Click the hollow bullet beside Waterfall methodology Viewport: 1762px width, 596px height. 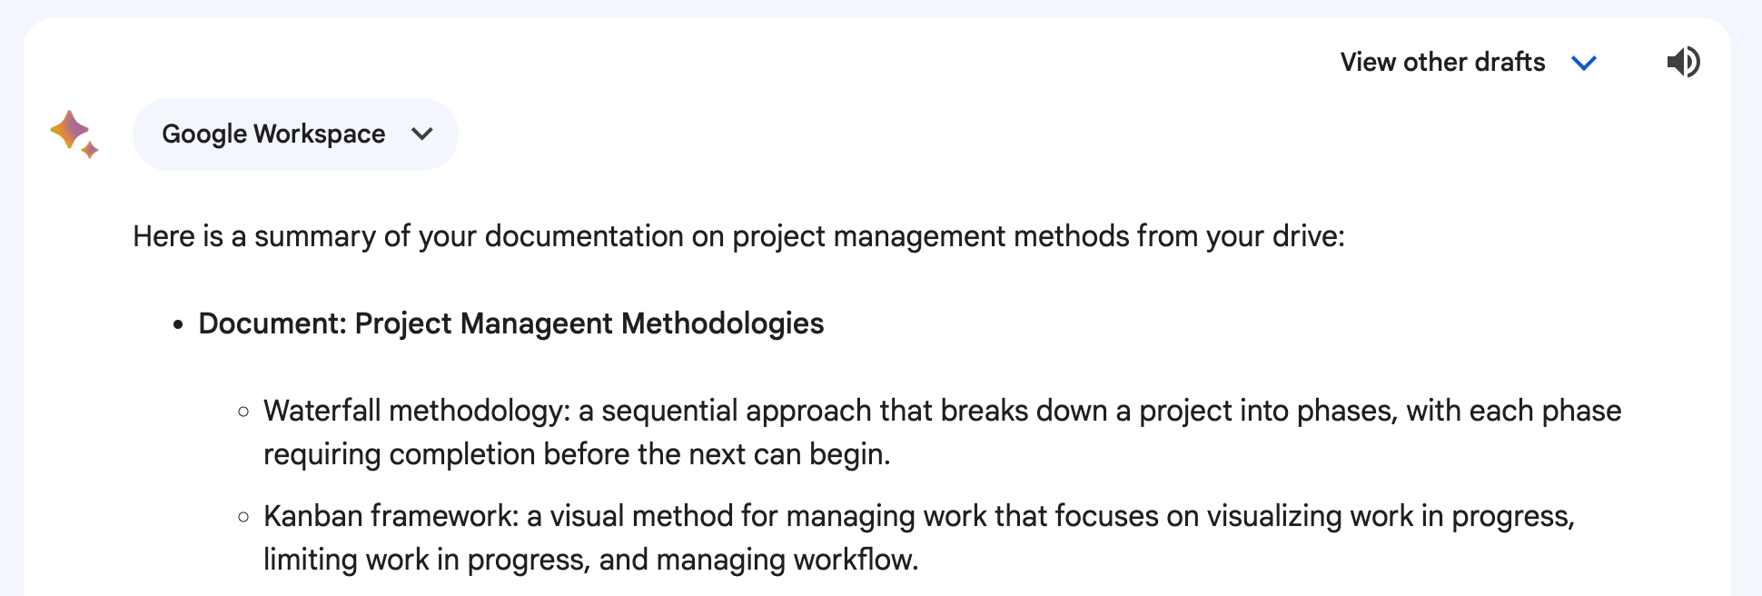pos(243,412)
